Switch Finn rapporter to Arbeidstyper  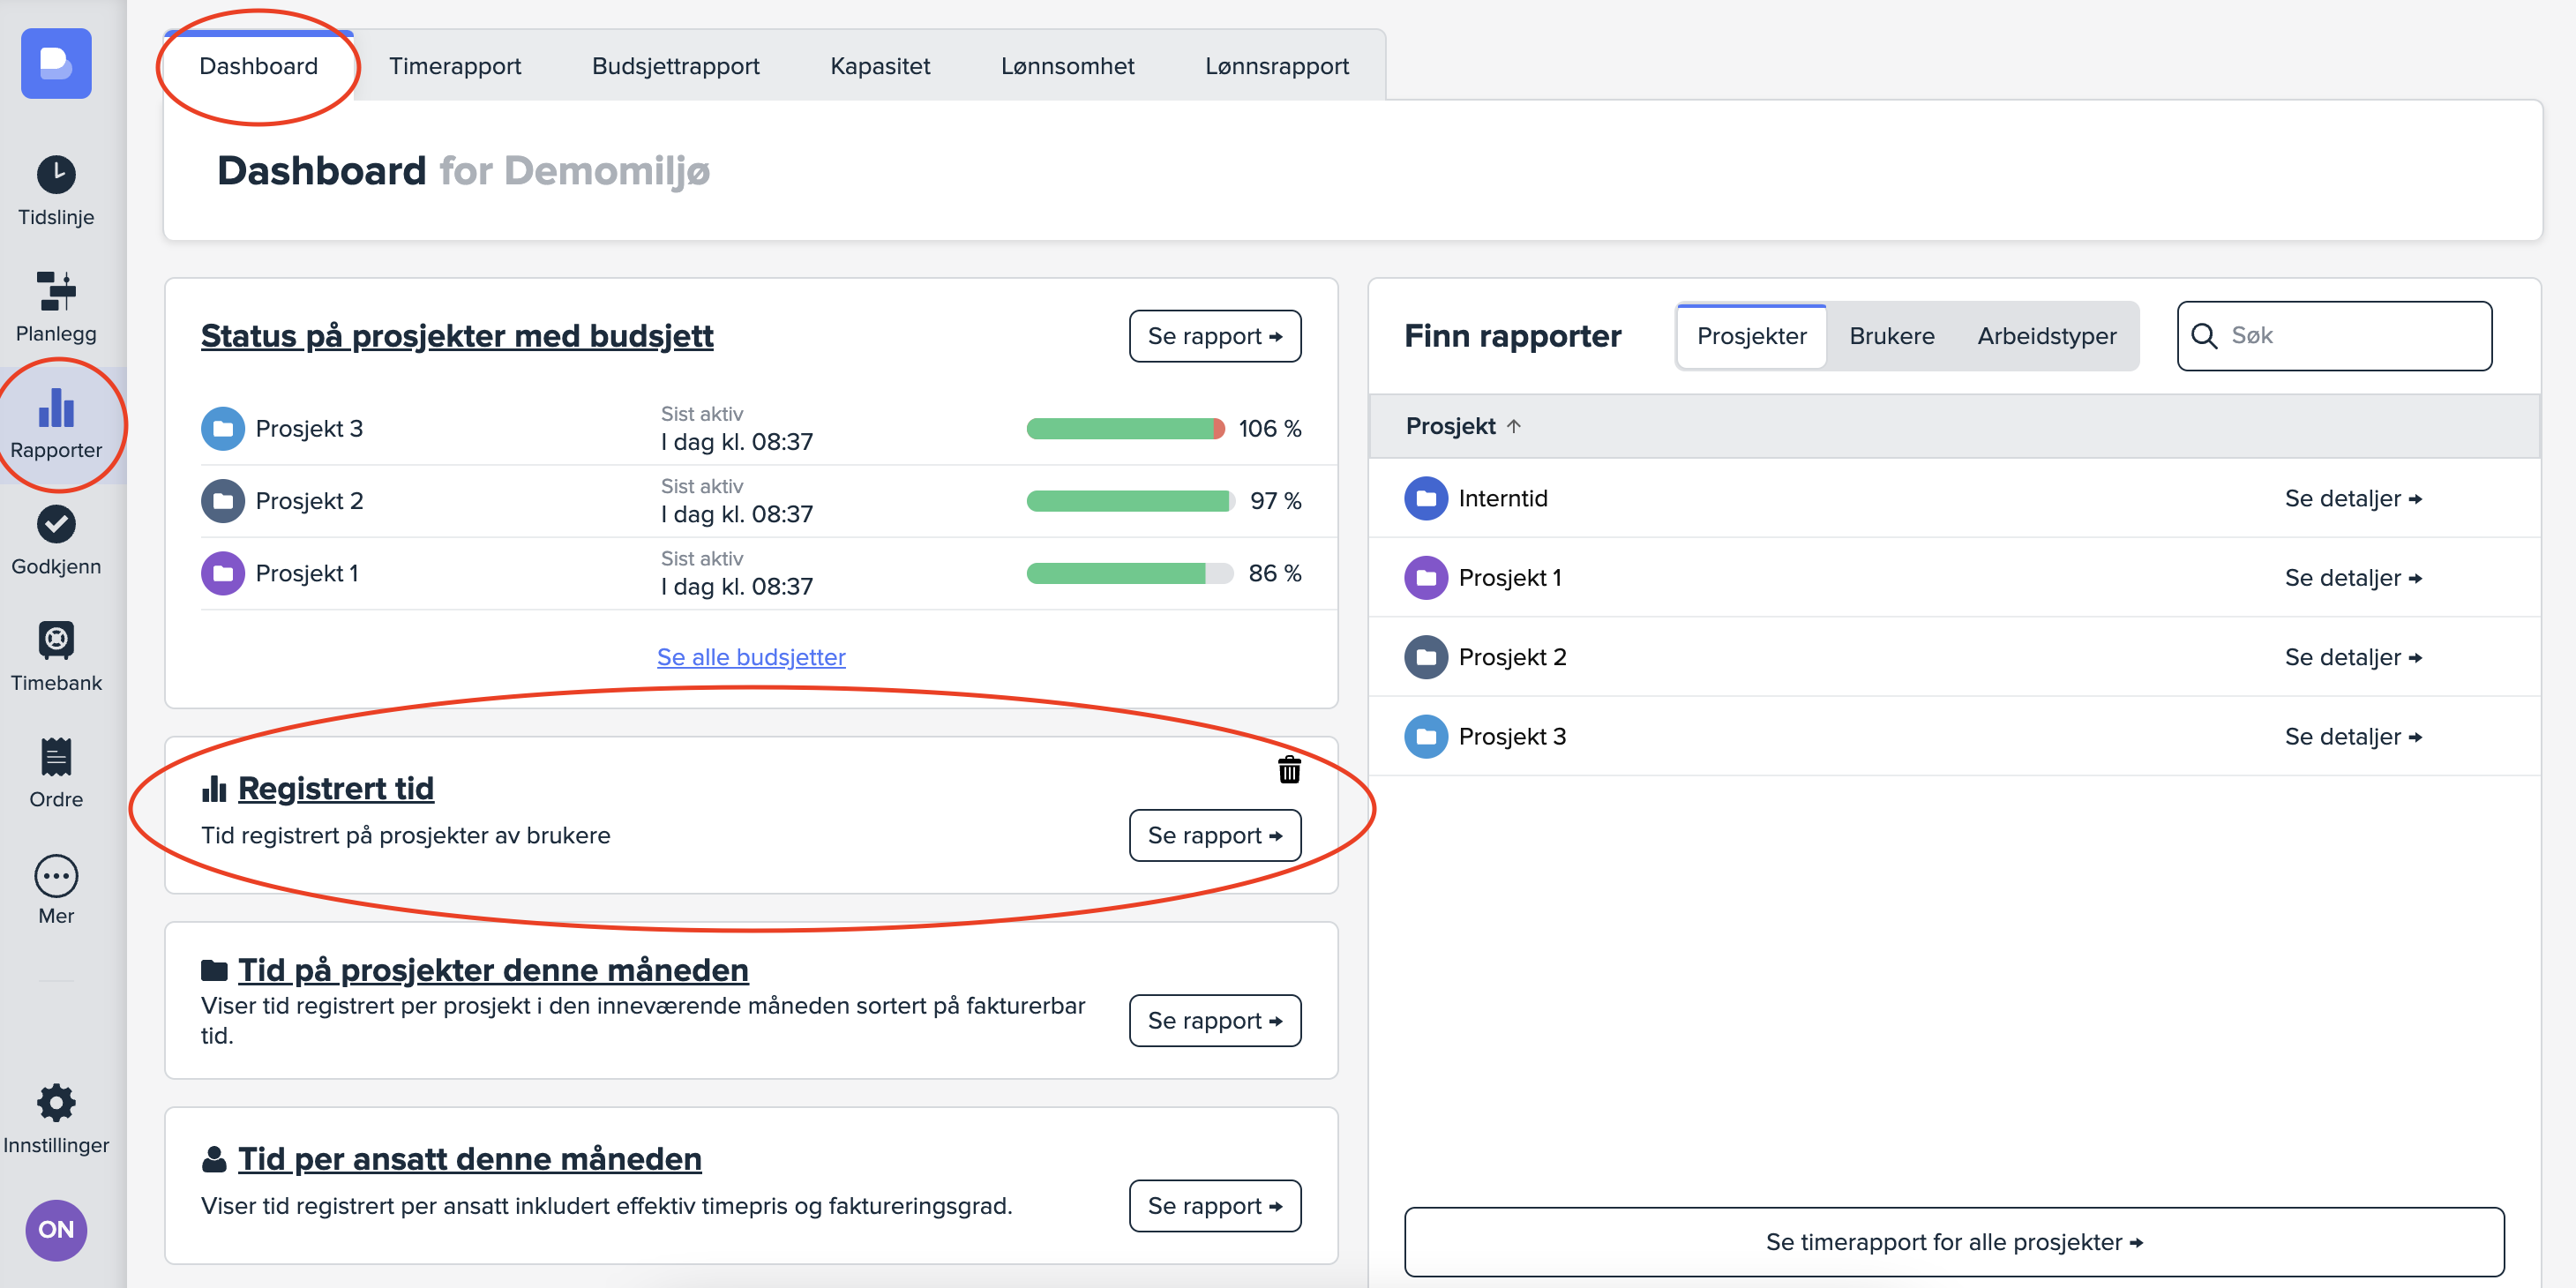(2046, 336)
